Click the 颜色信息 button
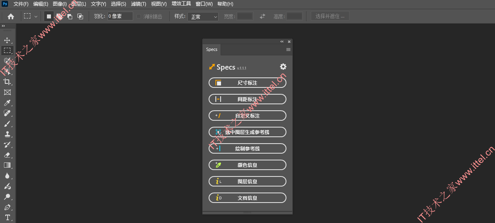 click(x=247, y=165)
